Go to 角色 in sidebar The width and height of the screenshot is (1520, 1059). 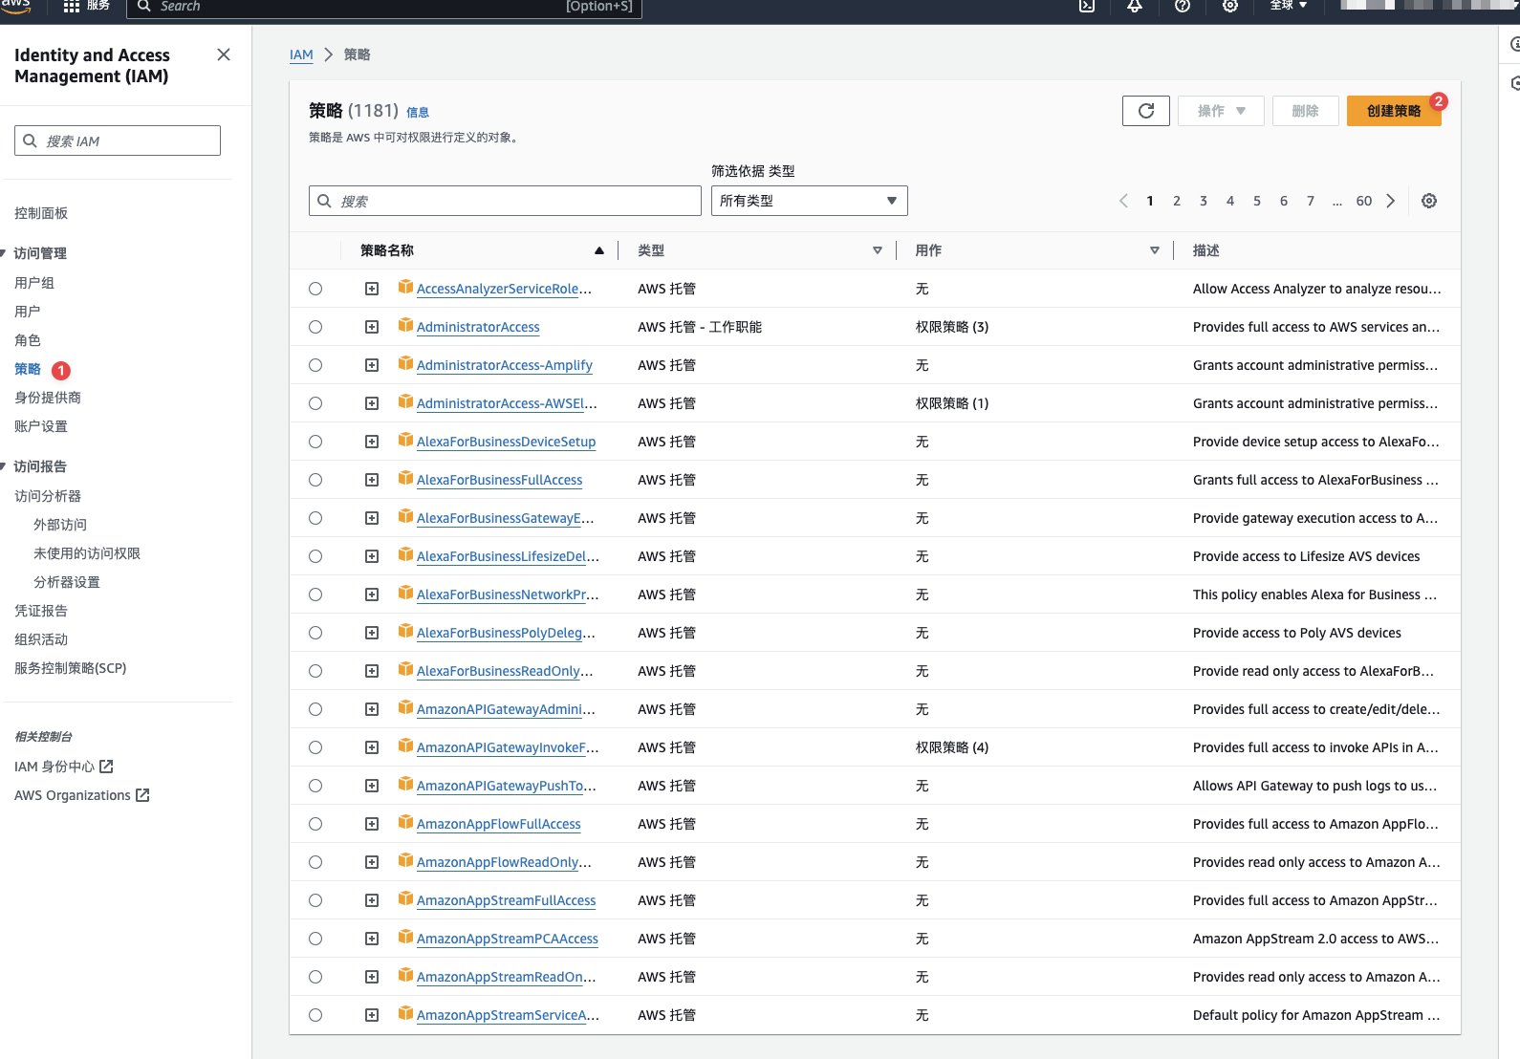[28, 340]
